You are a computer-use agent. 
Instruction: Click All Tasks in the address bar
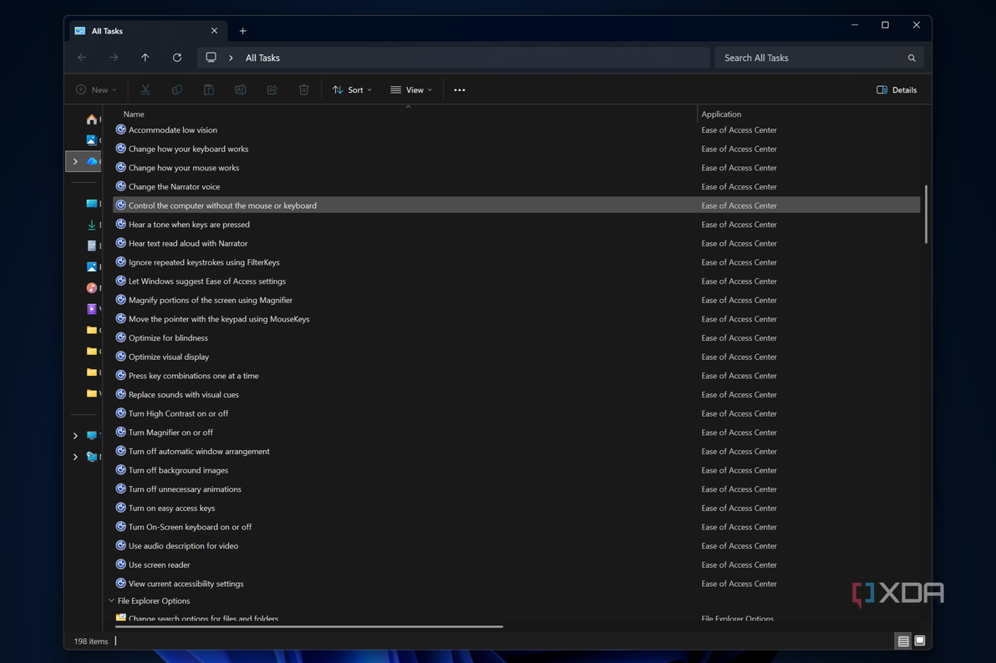262,58
